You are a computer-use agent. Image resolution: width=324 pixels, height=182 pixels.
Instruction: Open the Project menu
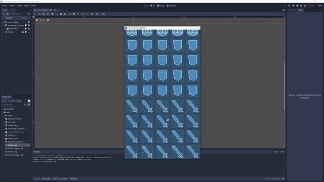(12, 6)
